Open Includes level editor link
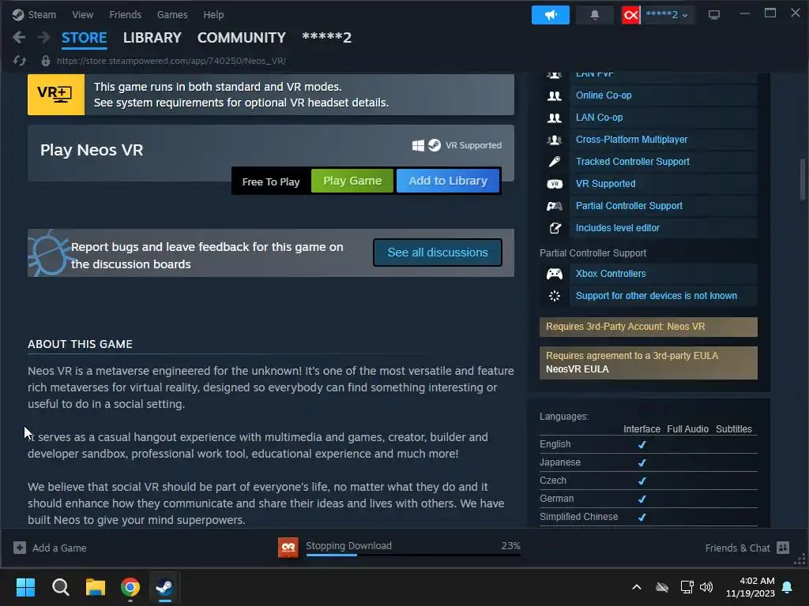Viewport: 809px width, 606px height. pos(618,228)
